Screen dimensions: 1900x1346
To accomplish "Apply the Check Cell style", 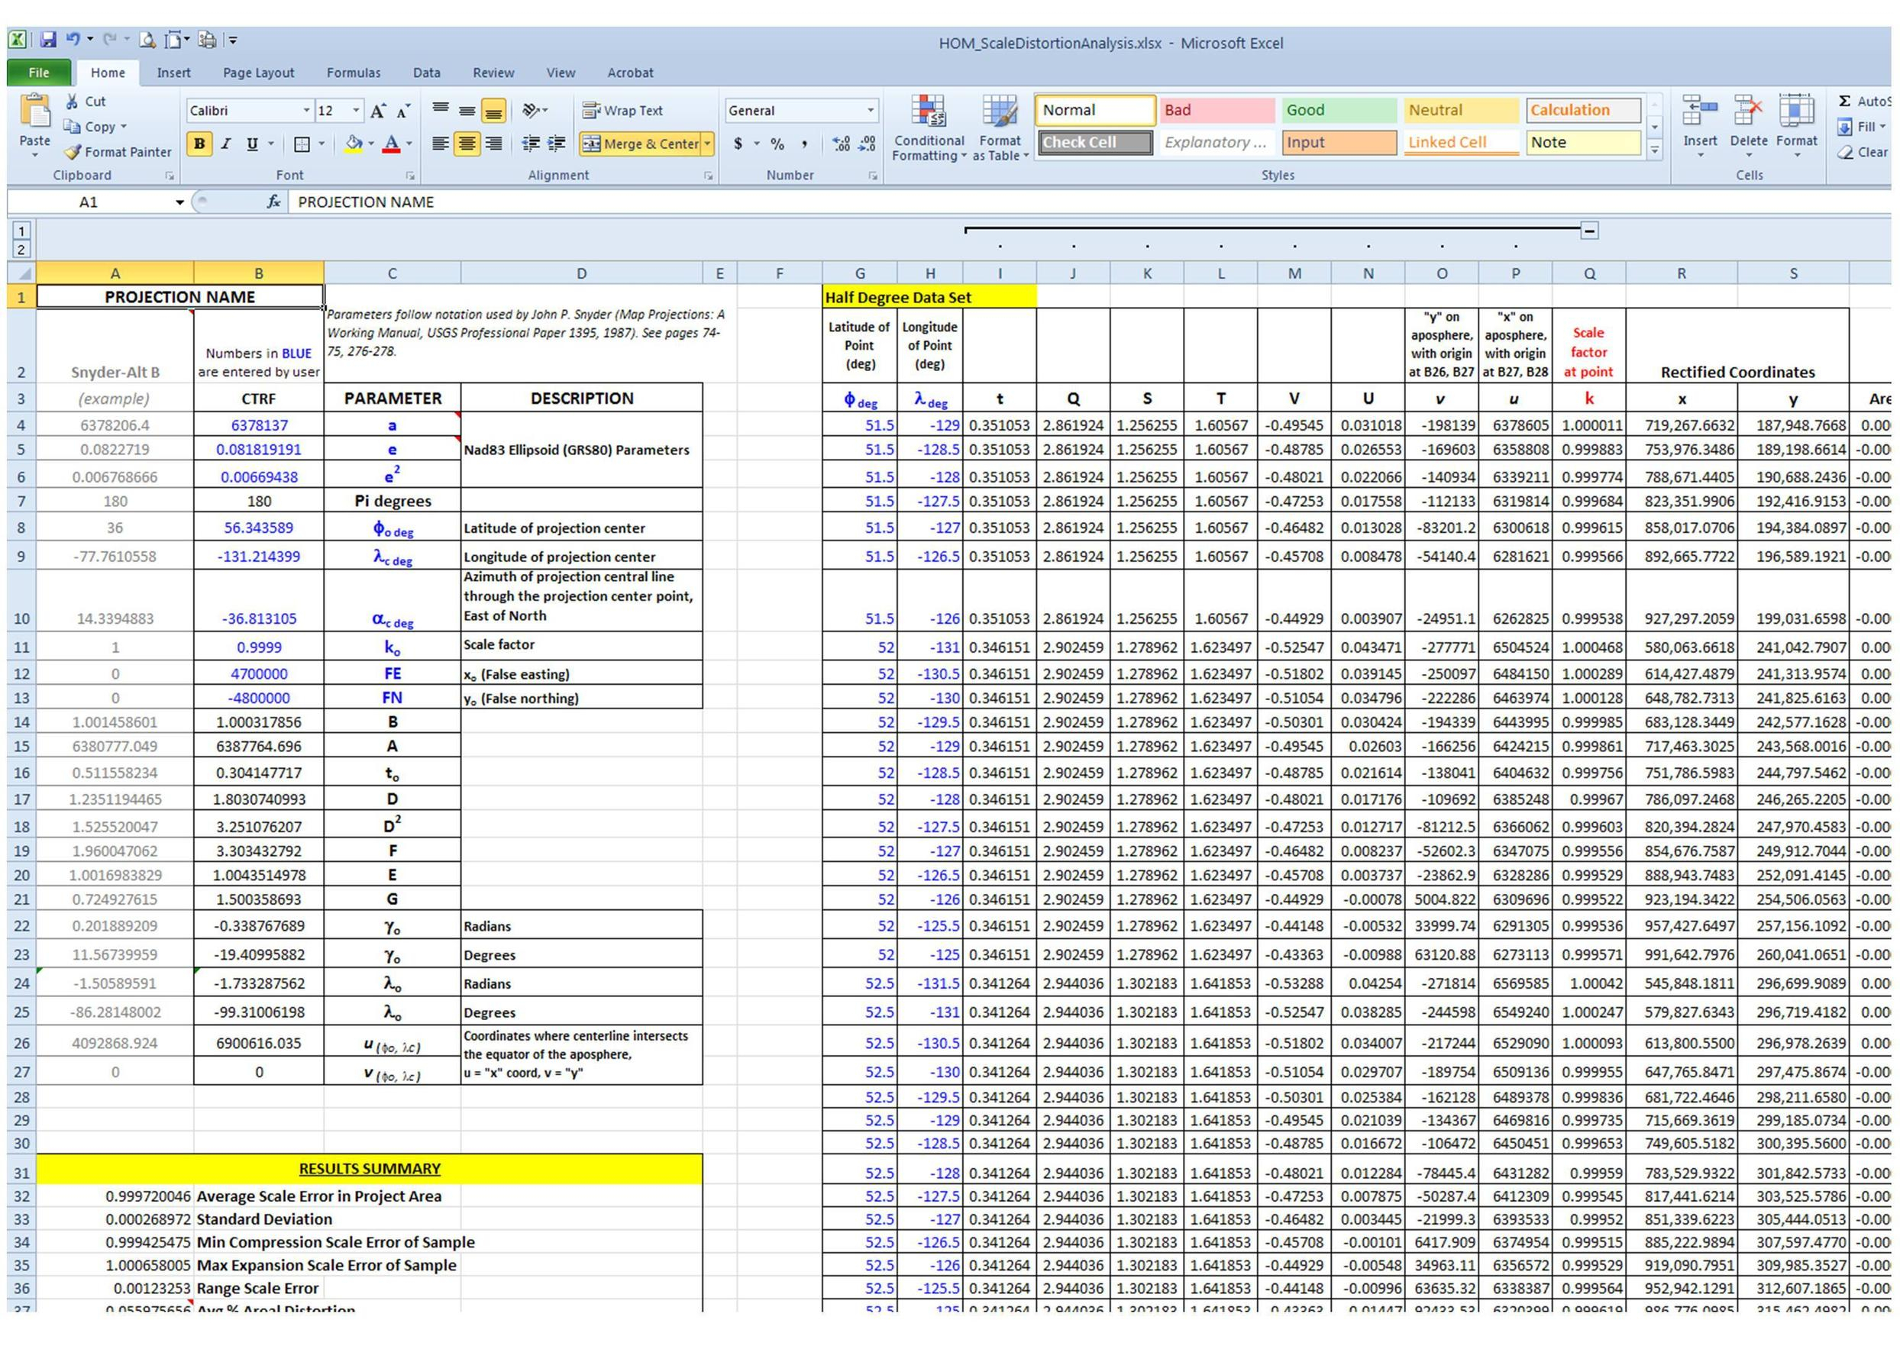I will tap(1094, 143).
